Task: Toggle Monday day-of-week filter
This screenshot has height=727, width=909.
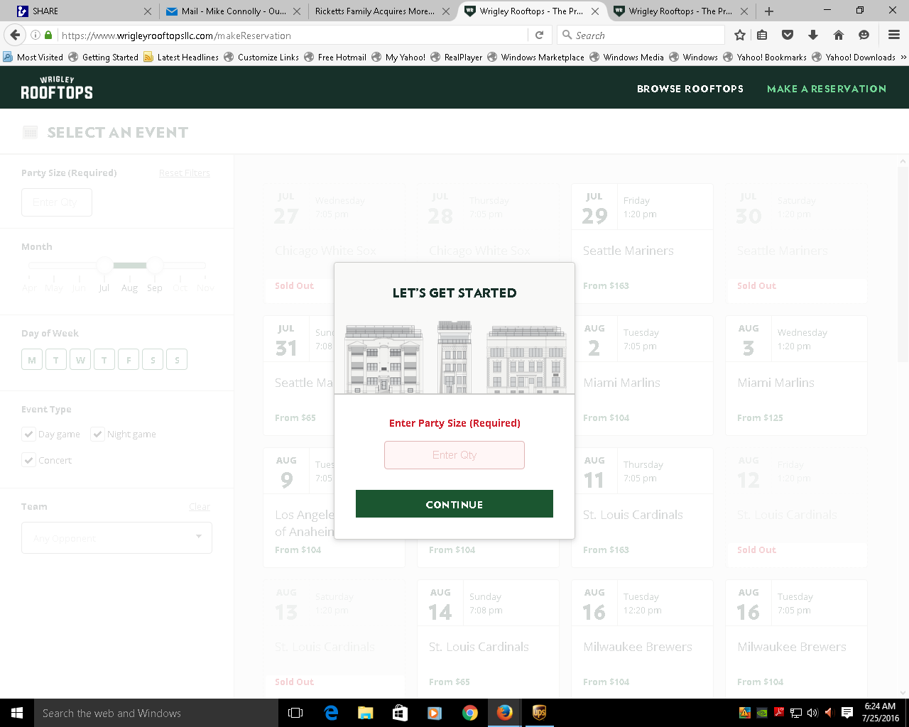Action: (32, 360)
